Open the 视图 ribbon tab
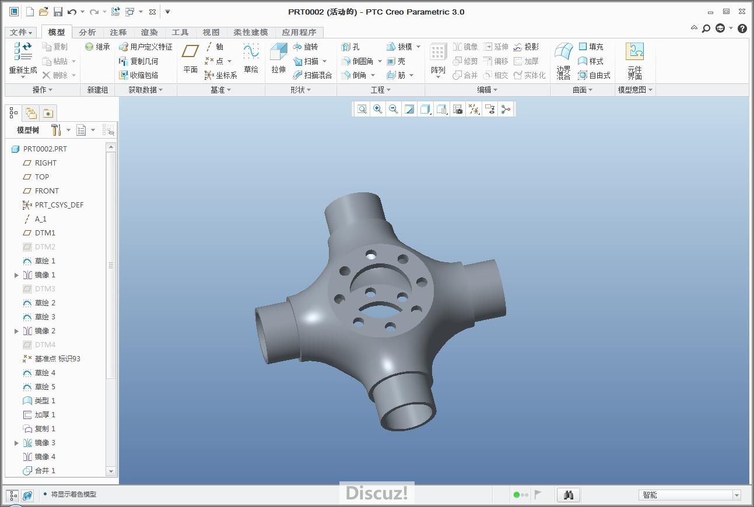The width and height of the screenshot is (754, 507). 211,33
